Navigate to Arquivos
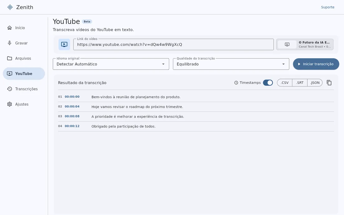This screenshot has height=215, width=344. click(24, 58)
